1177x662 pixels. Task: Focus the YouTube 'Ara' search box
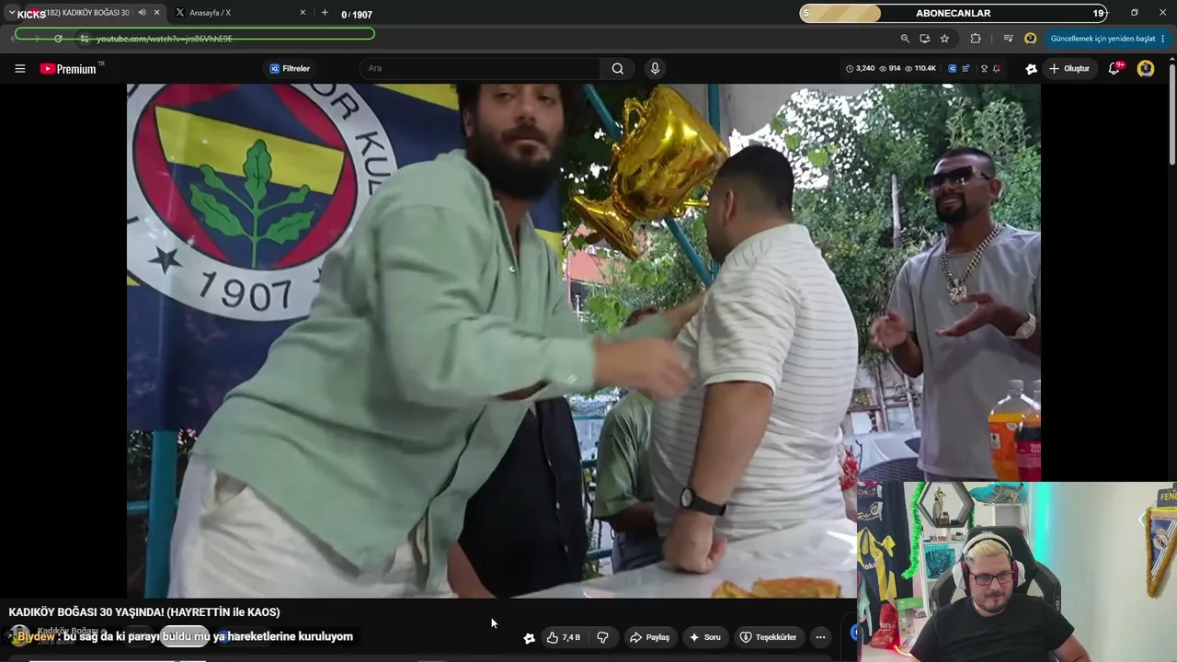pos(482,69)
